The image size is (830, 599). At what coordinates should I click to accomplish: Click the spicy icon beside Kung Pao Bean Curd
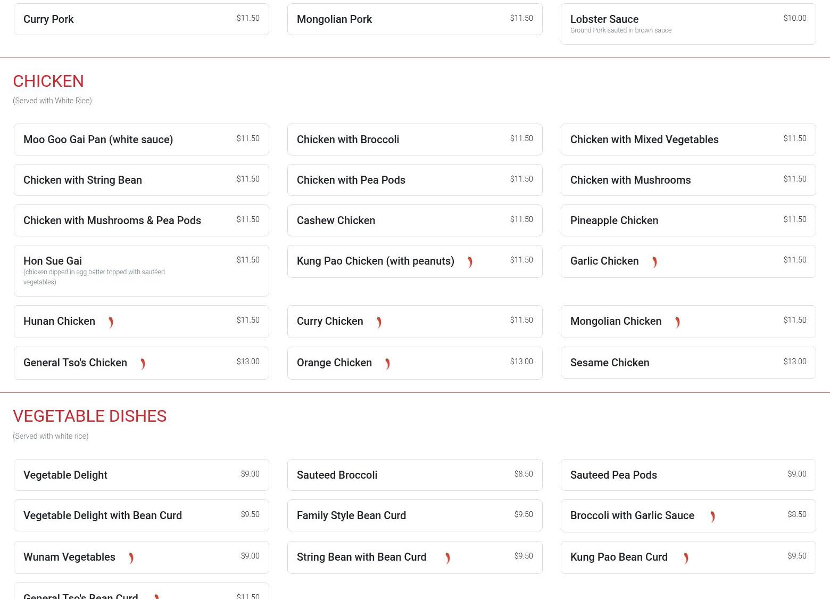(686, 558)
